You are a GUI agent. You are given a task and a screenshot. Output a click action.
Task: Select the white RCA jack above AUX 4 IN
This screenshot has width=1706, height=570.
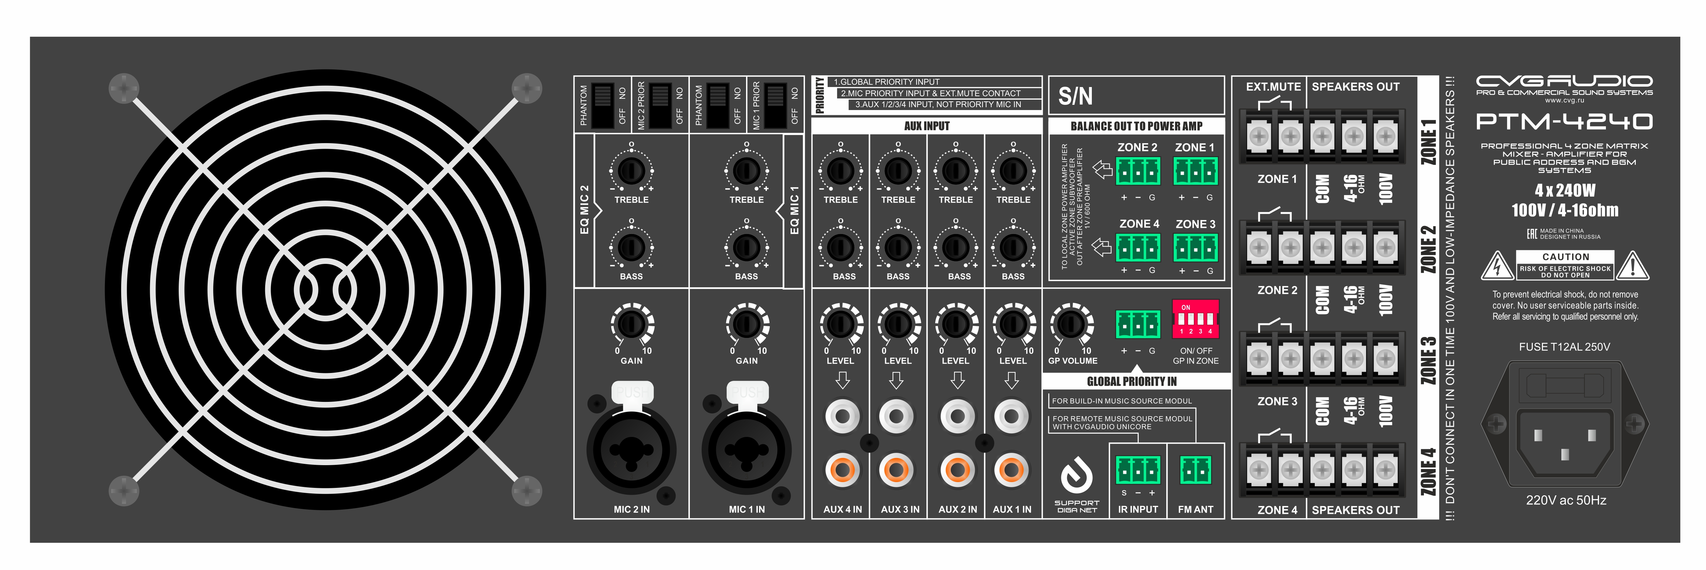click(x=842, y=416)
